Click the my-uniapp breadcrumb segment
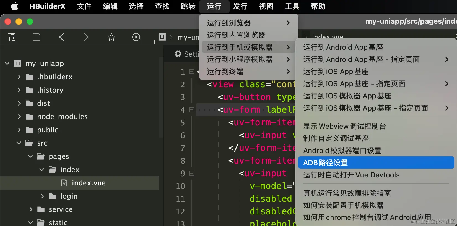 click(188, 37)
